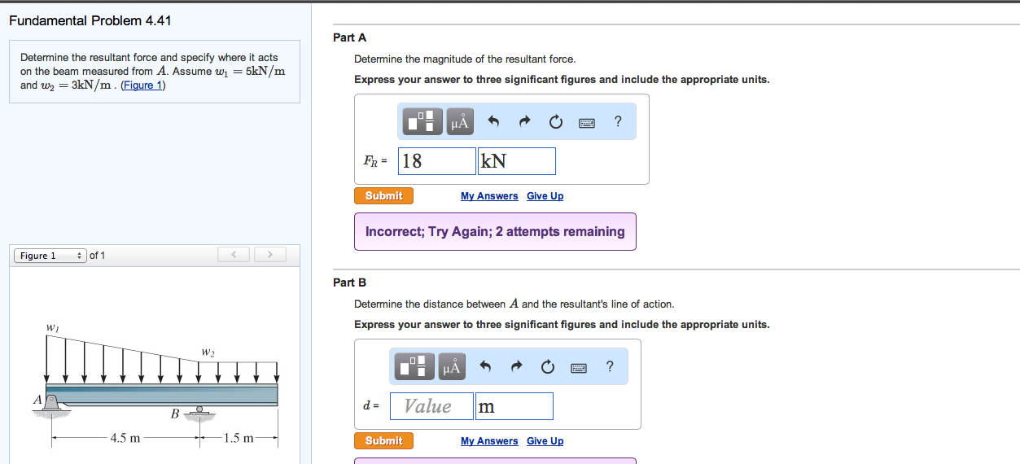Screen dimensions: 1020x464
Task: Open units symbols button in Part A toolbar
Action: [460, 122]
